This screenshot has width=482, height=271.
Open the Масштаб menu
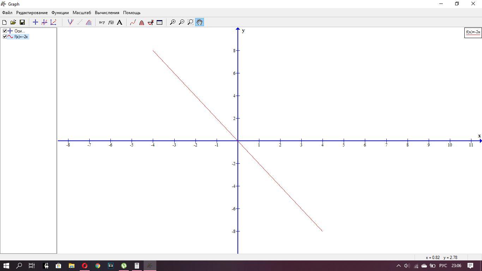[82, 13]
